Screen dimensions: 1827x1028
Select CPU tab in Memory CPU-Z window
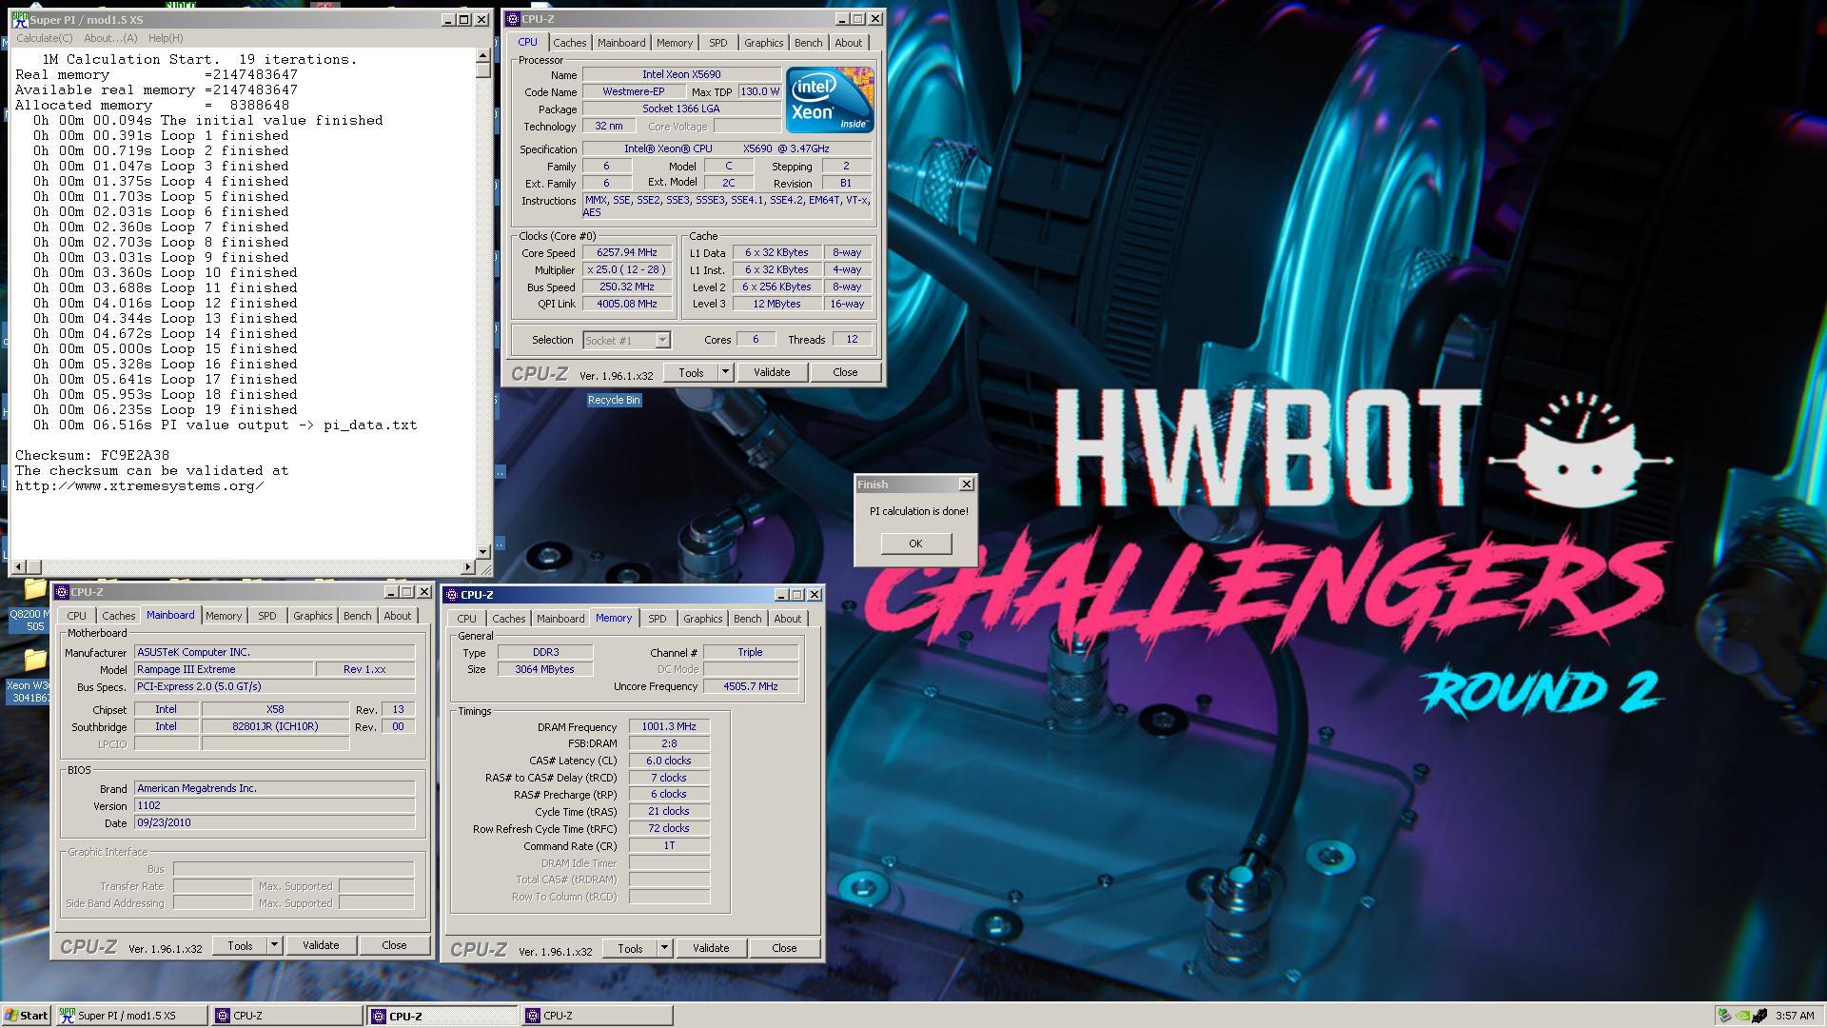click(x=466, y=619)
